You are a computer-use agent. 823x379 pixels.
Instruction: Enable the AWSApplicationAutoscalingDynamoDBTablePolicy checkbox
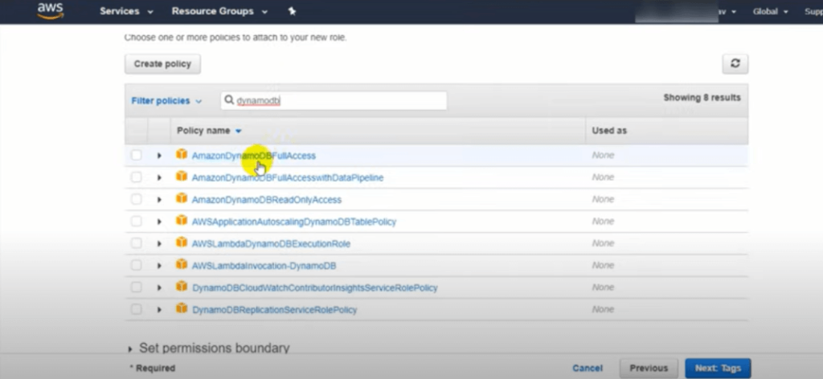(x=137, y=221)
